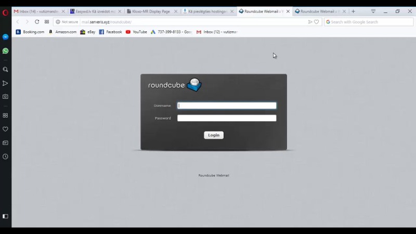
Task: Click the Password input field
Action: coord(227,118)
